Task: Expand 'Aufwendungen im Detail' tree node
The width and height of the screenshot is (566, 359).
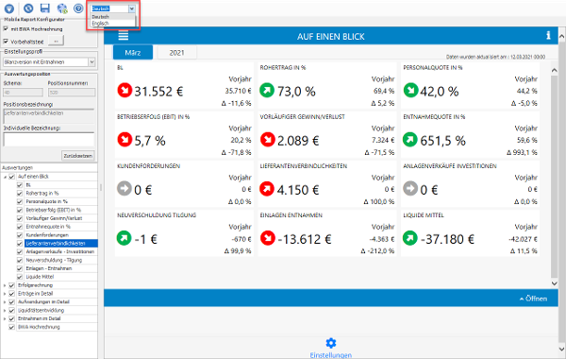Action: [x=5, y=302]
